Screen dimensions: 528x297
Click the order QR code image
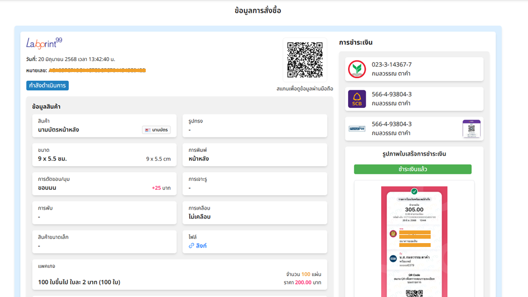(305, 59)
